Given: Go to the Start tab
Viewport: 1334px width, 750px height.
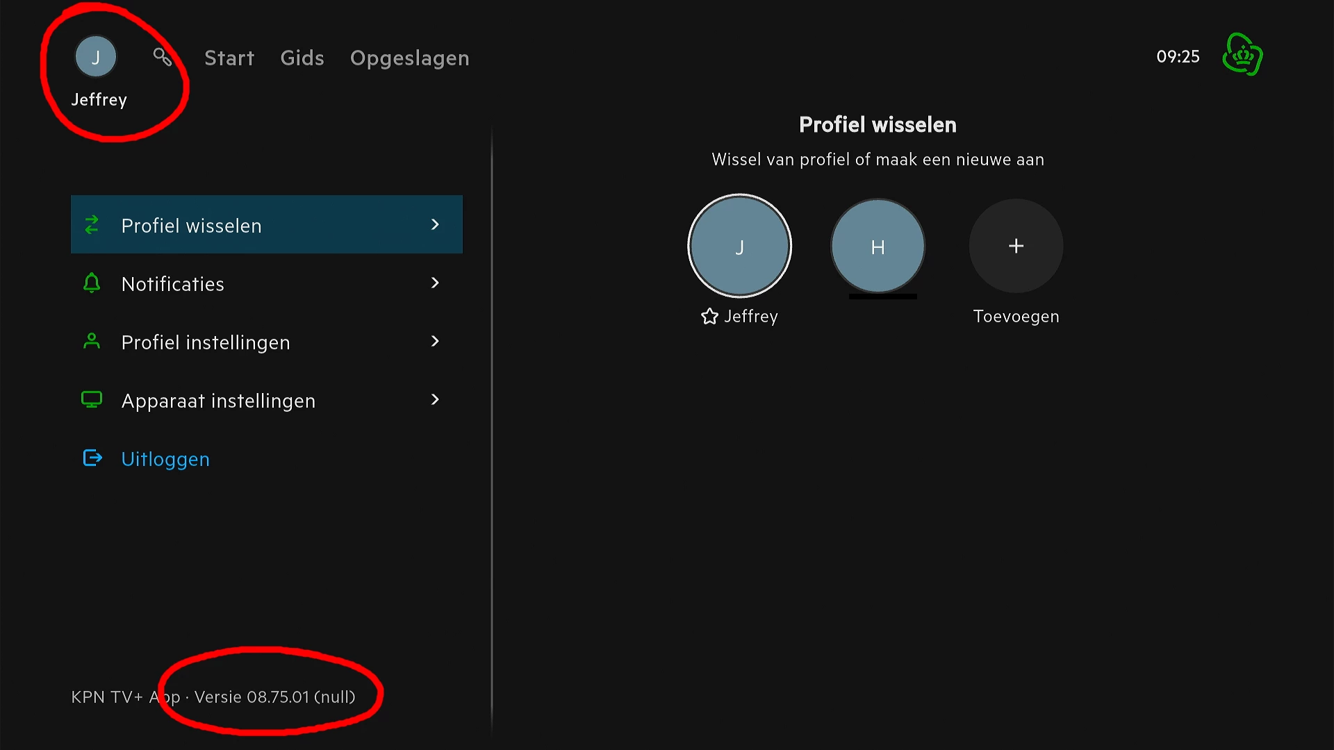Looking at the screenshot, I should coord(229,58).
